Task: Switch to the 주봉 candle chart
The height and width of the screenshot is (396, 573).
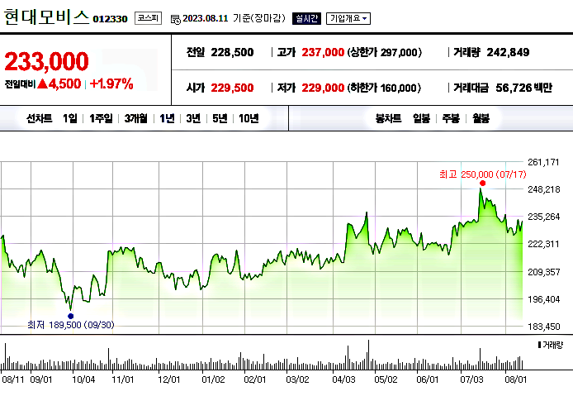Action: pyautogui.click(x=451, y=118)
